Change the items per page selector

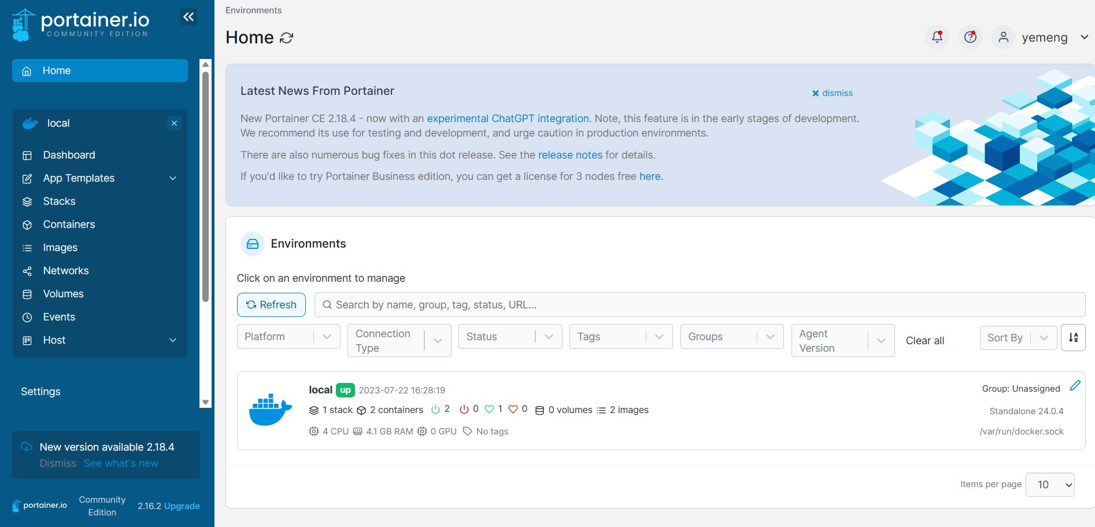coord(1049,485)
